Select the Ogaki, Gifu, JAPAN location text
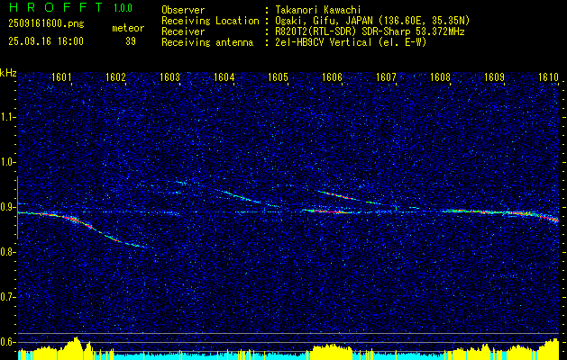Viewport: 567px width, 360px height. (371, 21)
